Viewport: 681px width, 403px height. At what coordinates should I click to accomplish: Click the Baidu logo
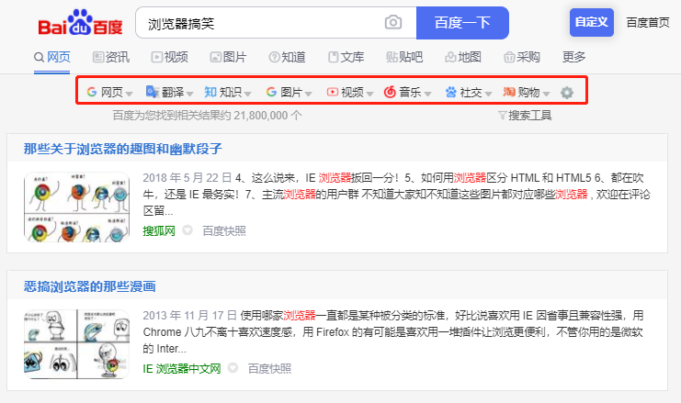click(80, 23)
